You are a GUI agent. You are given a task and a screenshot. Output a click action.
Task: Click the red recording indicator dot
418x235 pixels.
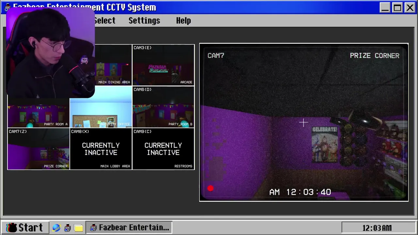pos(210,188)
